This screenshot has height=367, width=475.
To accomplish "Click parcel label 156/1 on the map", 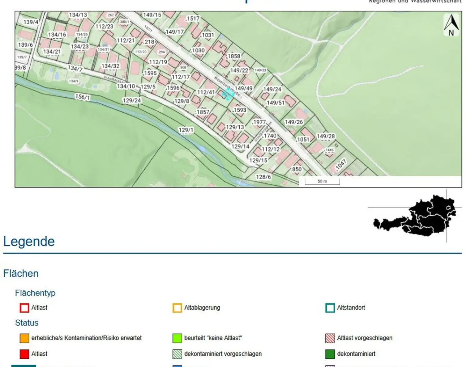I will tap(83, 97).
